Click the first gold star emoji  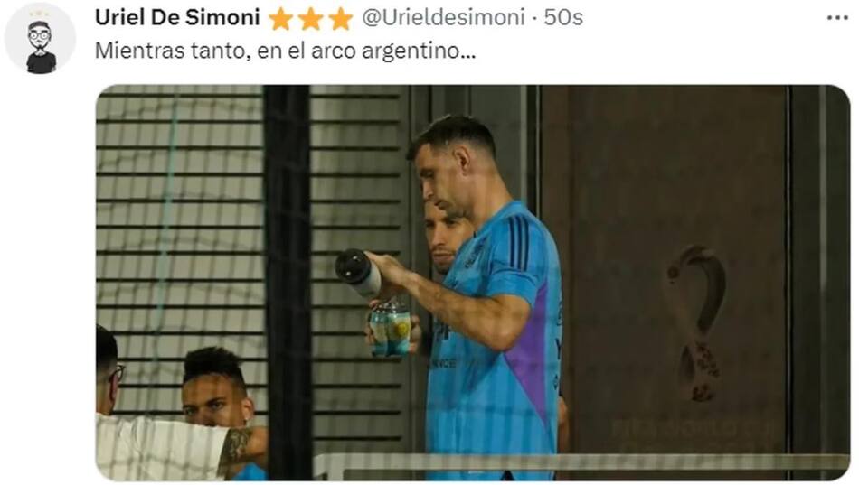[x=280, y=19]
